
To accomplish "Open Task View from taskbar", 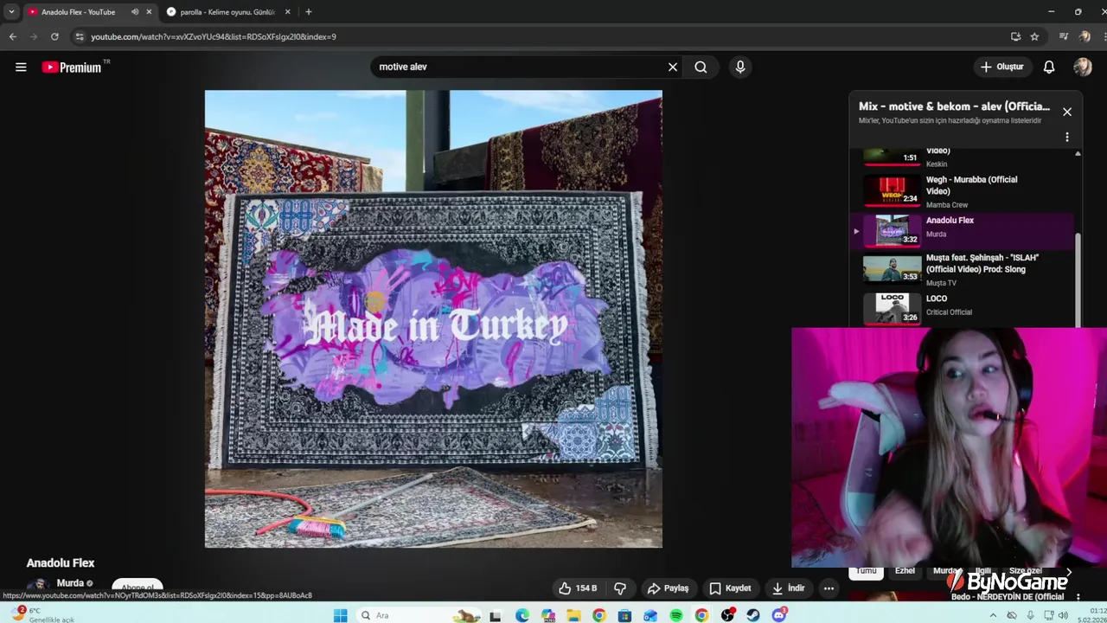I will [495, 615].
